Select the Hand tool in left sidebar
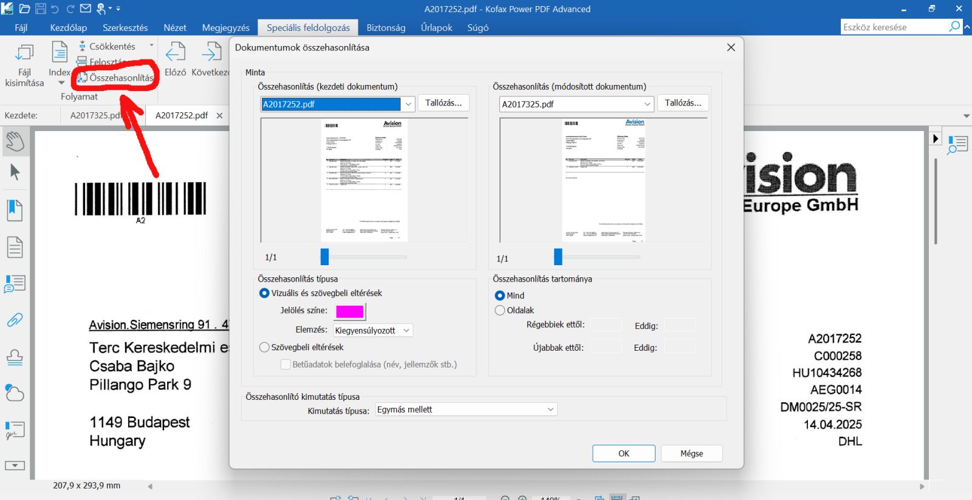972x500 pixels. [x=15, y=141]
